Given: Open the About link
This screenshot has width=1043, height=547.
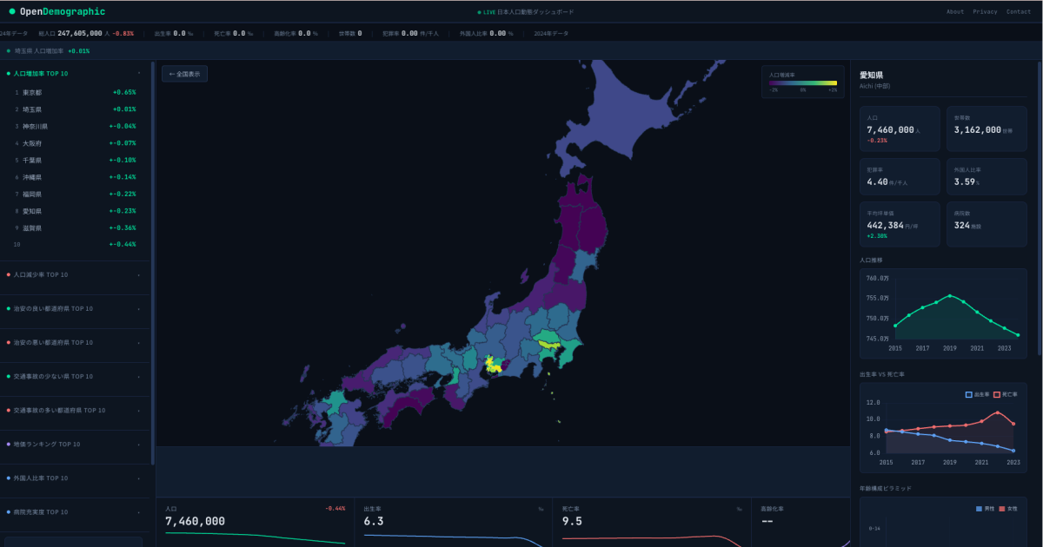Looking at the screenshot, I should click(954, 12).
